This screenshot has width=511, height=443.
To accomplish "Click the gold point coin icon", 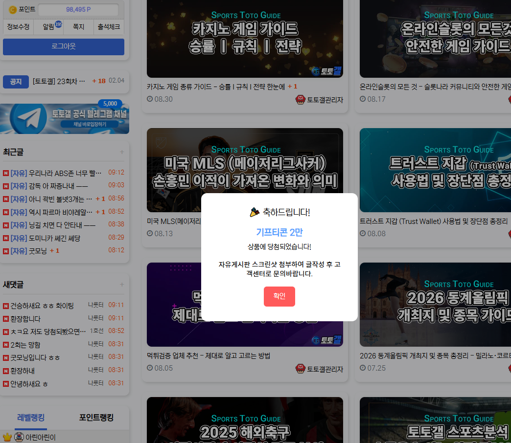I will (x=13, y=10).
